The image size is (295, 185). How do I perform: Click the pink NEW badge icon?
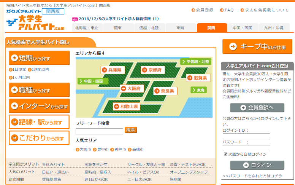click(x=75, y=19)
